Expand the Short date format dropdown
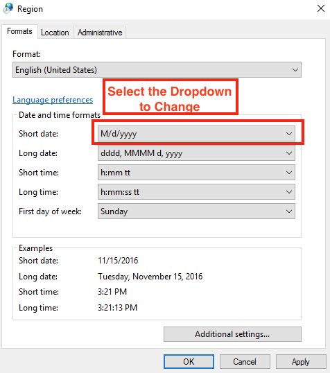330x373 pixels. click(196, 133)
